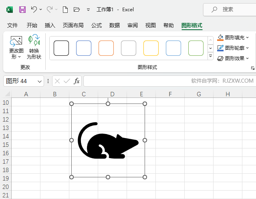Click the top-middle resize handle of graphic
Screen dimensions: 256x199
coord(108,104)
